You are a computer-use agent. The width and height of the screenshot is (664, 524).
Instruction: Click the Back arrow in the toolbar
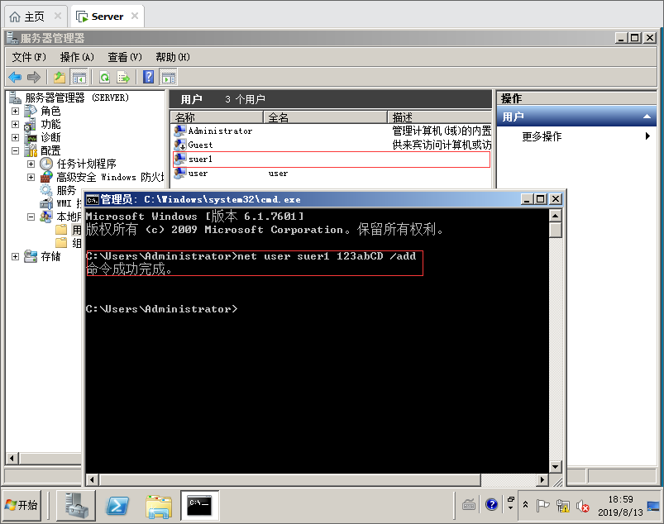click(15, 77)
